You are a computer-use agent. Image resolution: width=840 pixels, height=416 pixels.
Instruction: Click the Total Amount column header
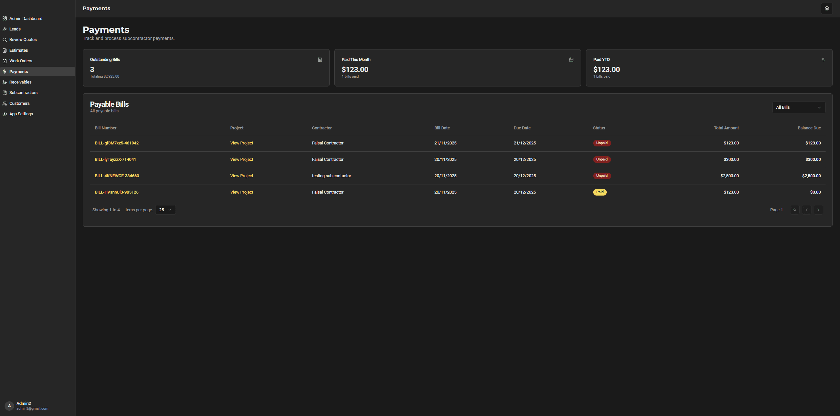(726, 128)
